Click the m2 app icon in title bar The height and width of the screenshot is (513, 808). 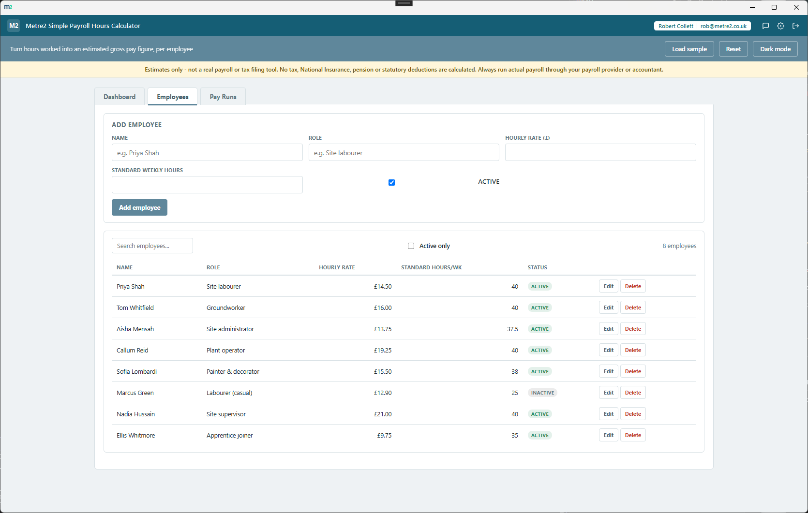click(x=8, y=7)
